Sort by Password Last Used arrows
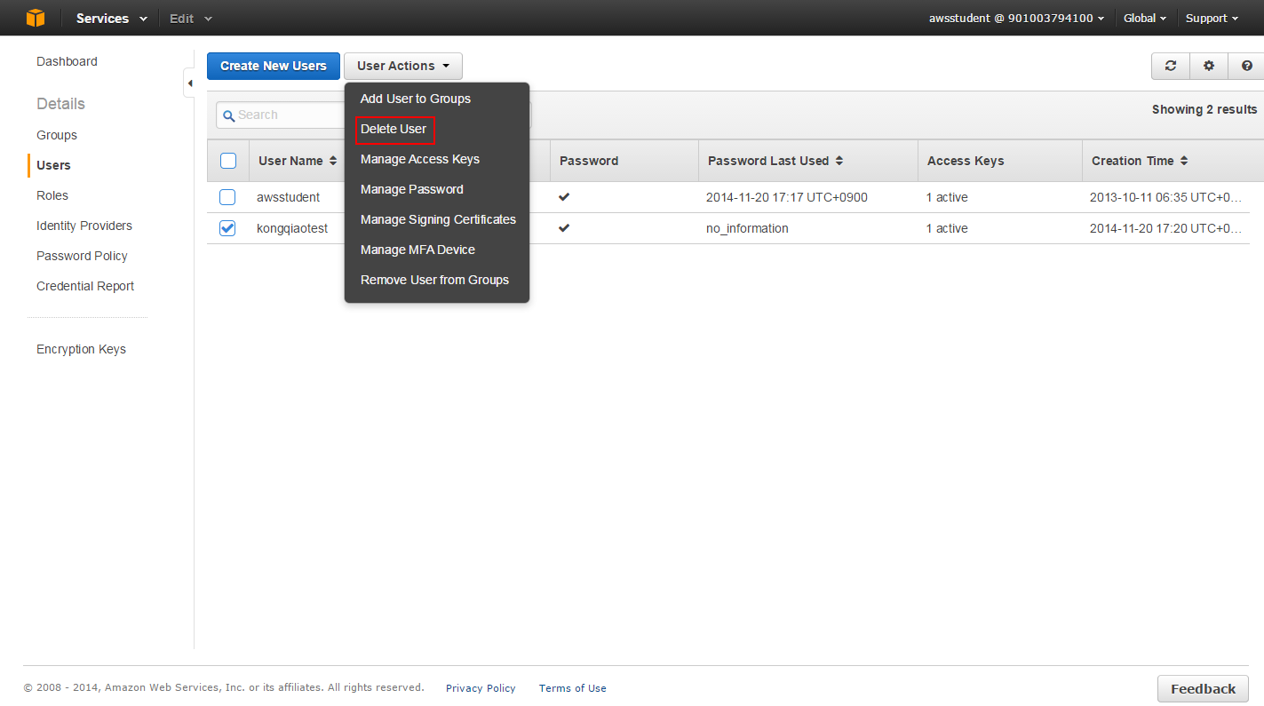 839,161
